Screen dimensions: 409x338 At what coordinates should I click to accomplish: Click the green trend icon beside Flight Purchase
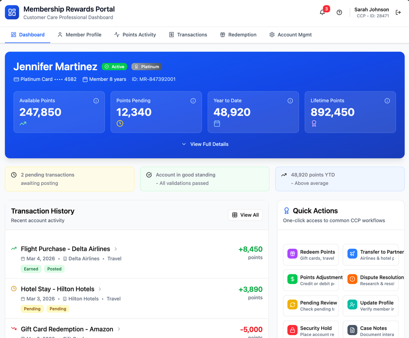tap(14, 248)
